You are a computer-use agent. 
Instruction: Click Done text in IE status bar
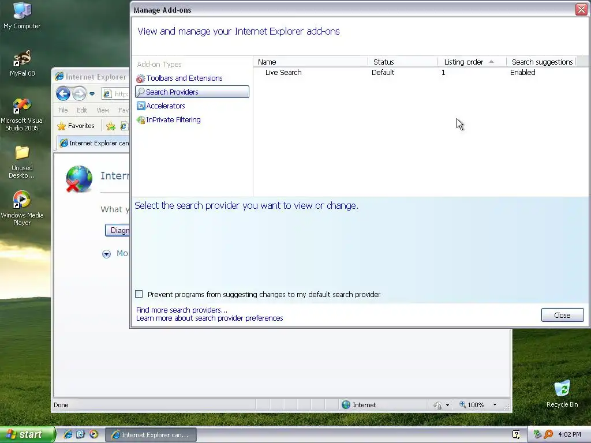61,405
